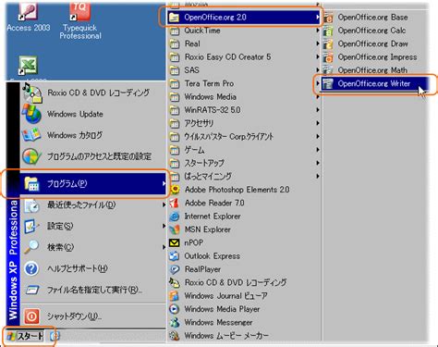Click the Windows Media Player icon
This screenshot has height=347, width=438.
coord(175,309)
